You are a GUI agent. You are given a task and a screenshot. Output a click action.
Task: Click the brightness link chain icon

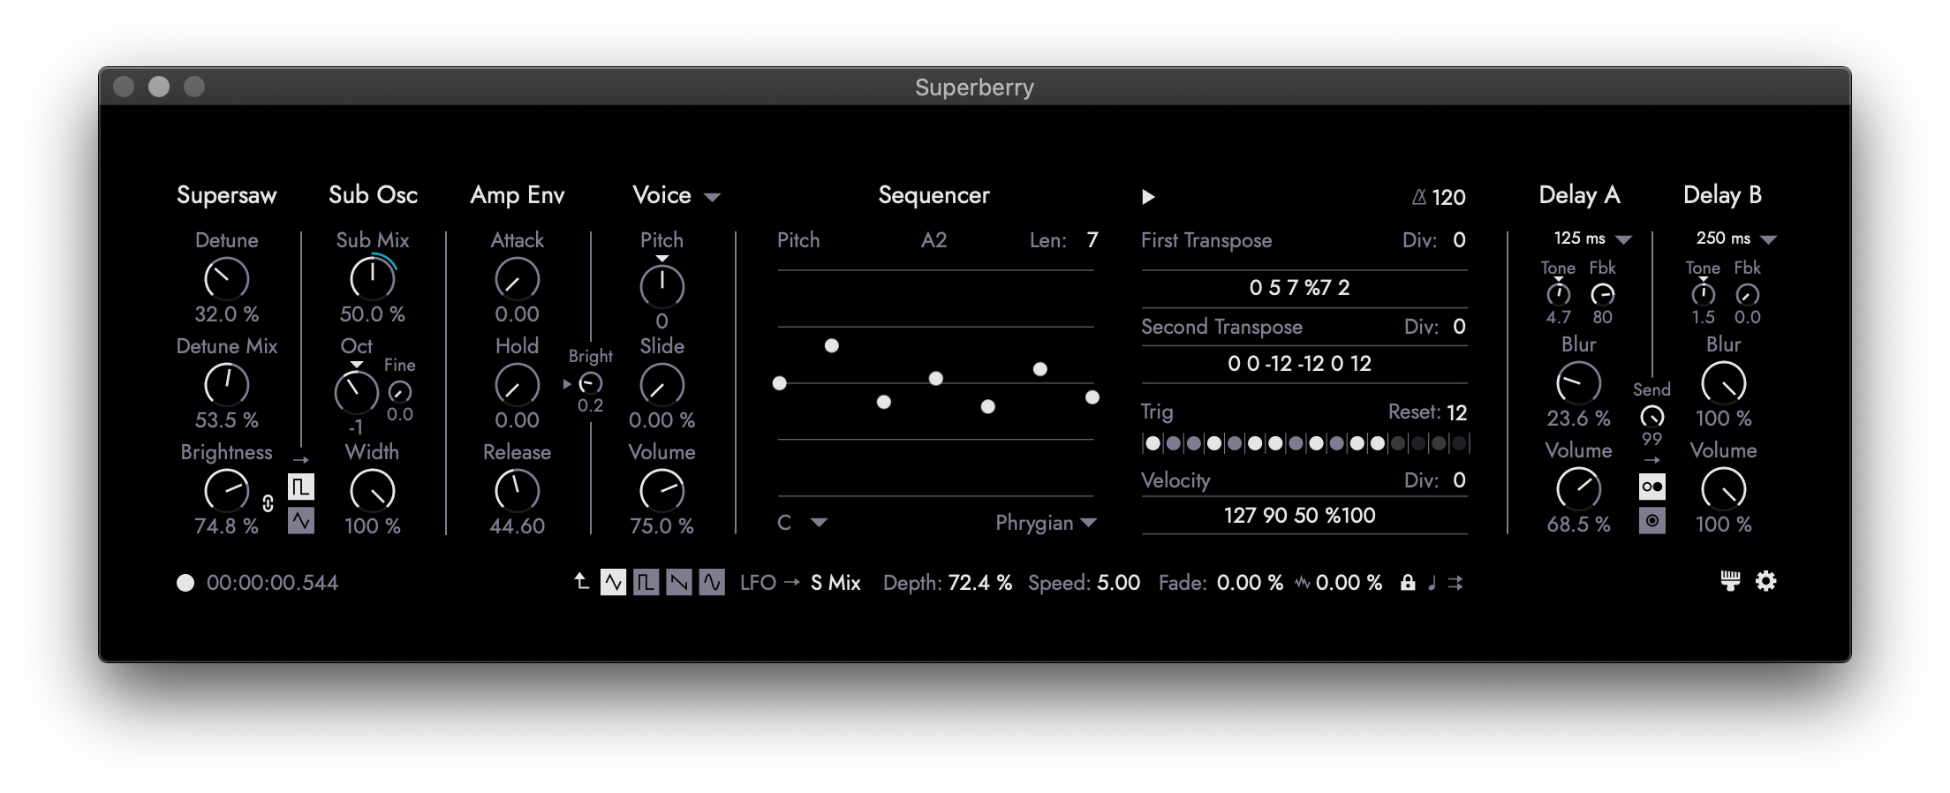point(268,503)
